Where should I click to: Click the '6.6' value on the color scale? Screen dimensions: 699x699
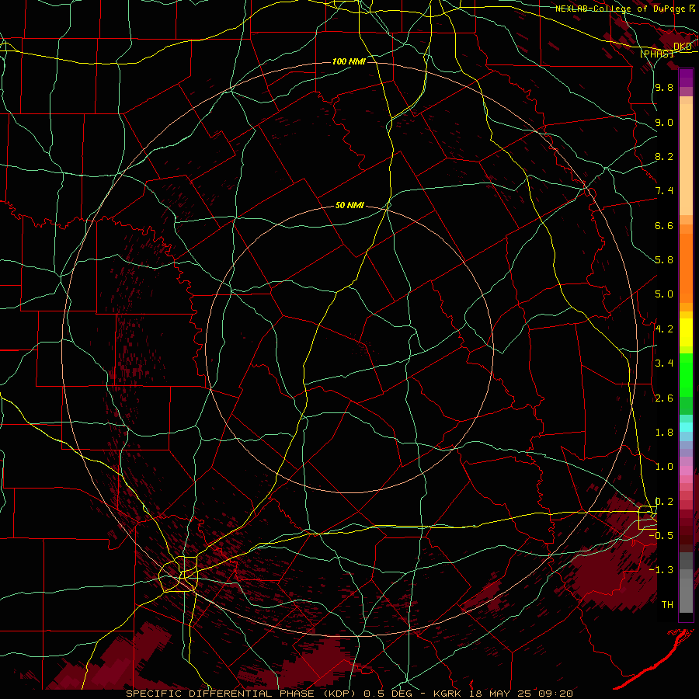click(x=664, y=225)
